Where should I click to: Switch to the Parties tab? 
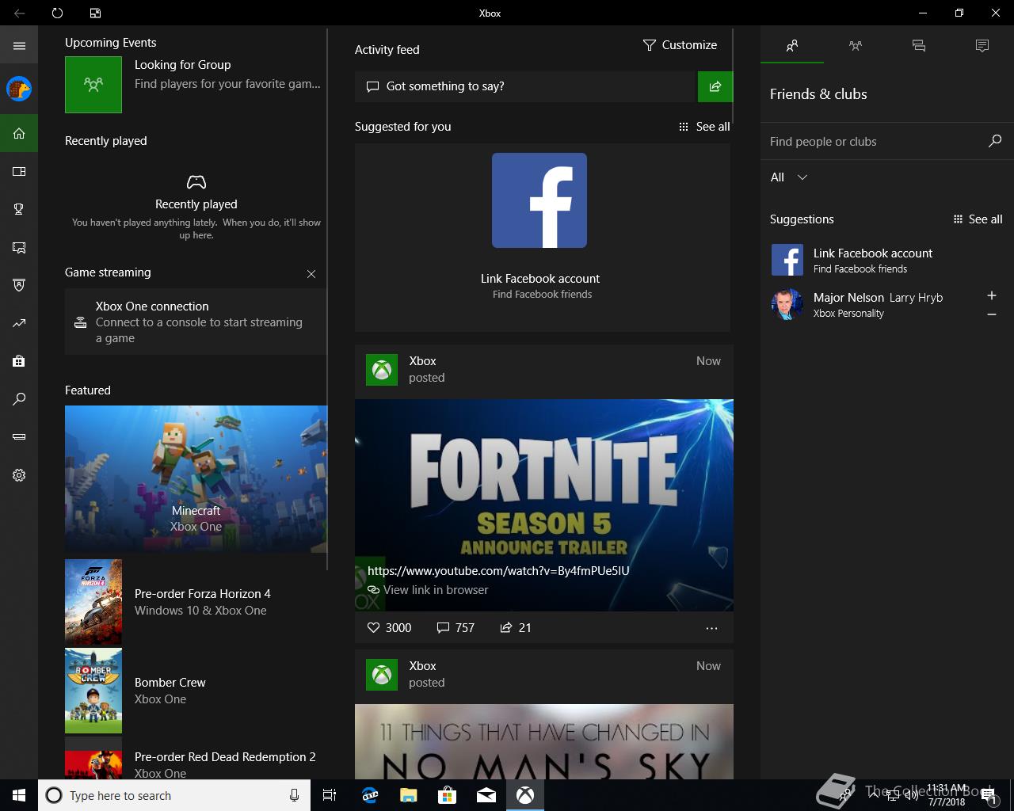tap(856, 46)
